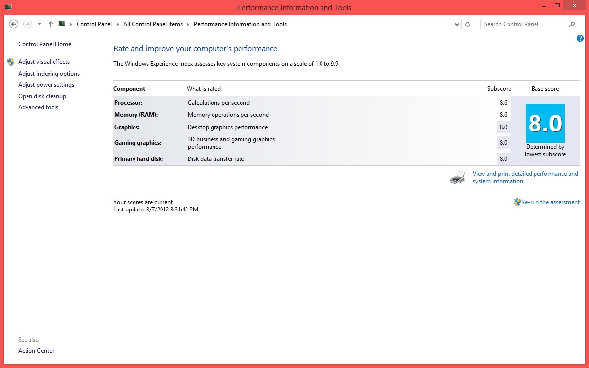Click the 8.0 base score tile

[x=545, y=123]
